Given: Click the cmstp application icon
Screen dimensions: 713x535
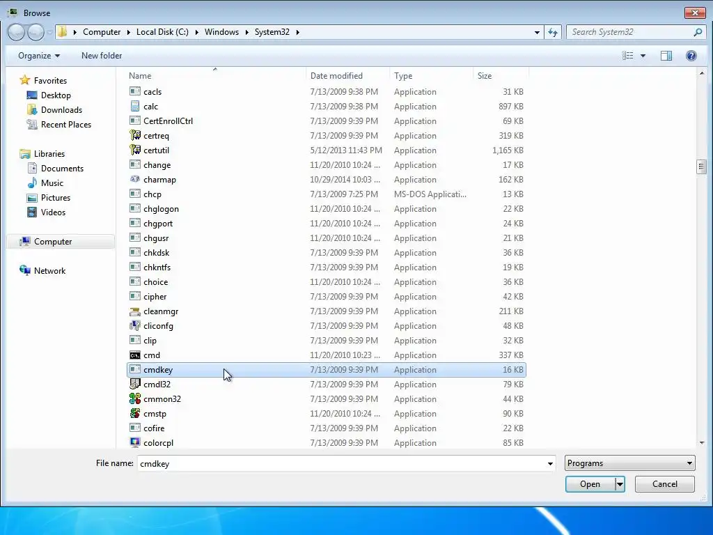Looking at the screenshot, I should pos(134,414).
